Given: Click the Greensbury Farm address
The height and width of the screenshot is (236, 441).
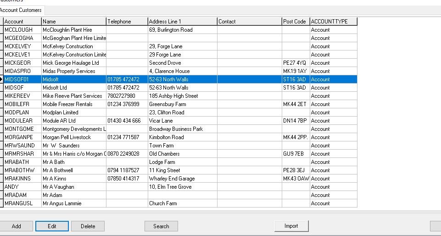Looking at the screenshot, I should (x=183, y=104).
